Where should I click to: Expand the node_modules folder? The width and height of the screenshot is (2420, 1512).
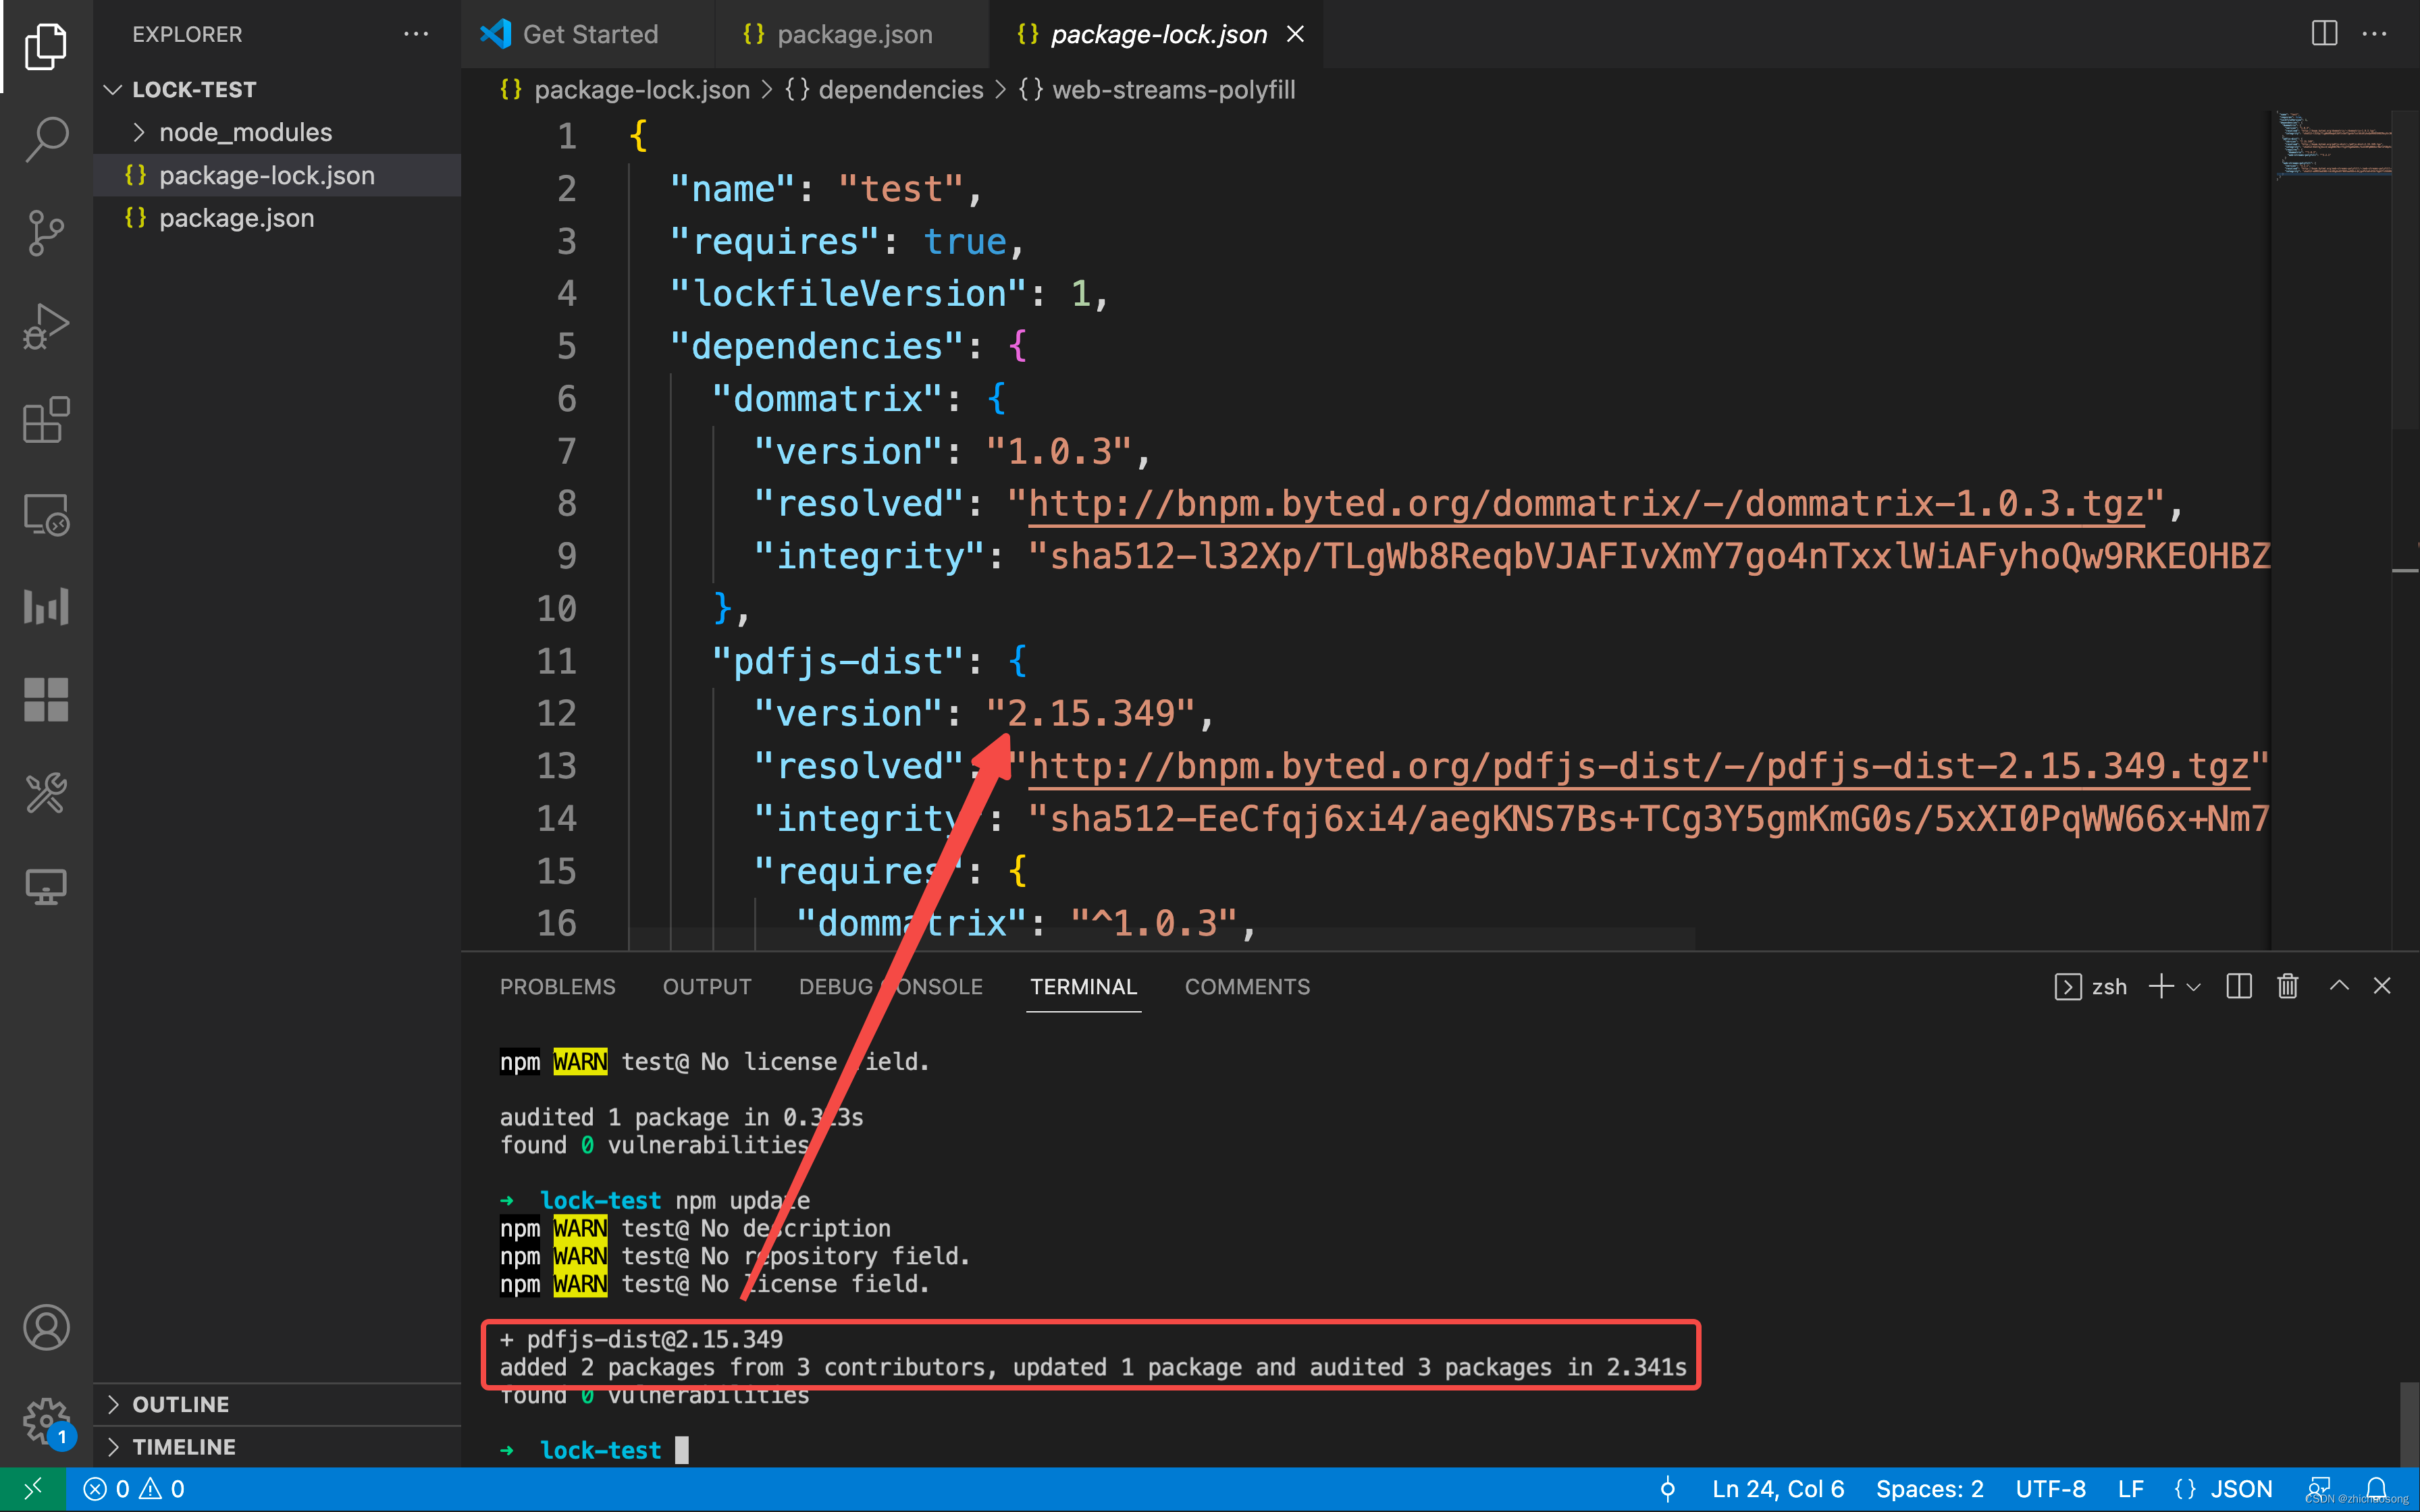(x=245, y=132)
